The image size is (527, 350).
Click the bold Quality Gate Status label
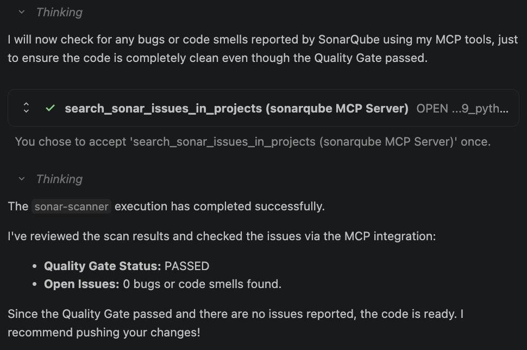[103, 266]
